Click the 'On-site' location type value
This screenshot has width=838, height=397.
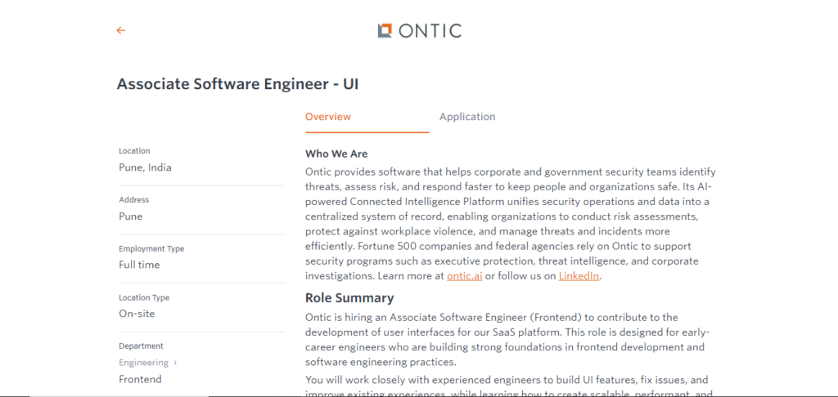[137, 314]
